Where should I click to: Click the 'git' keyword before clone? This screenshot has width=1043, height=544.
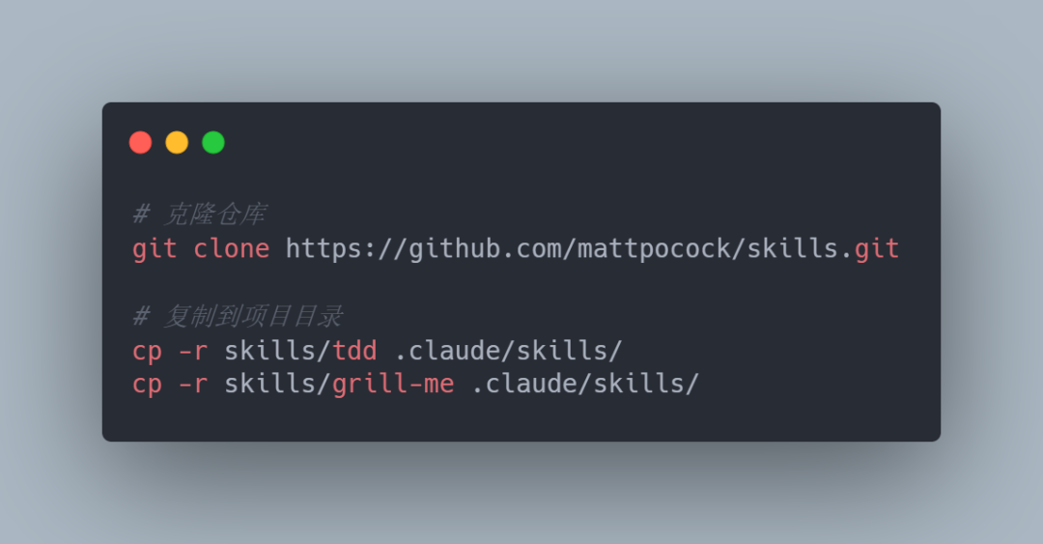[155, 249]
